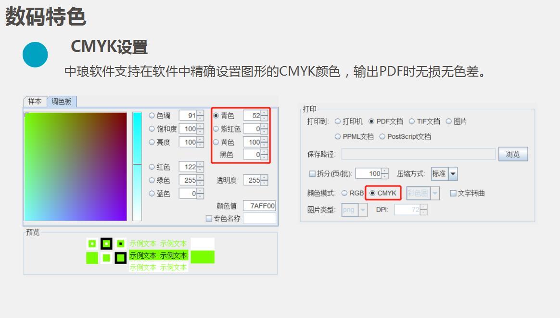Click the 青色 value spinner
The width and height of the screenshot is (560, 318).
[252, 116]
